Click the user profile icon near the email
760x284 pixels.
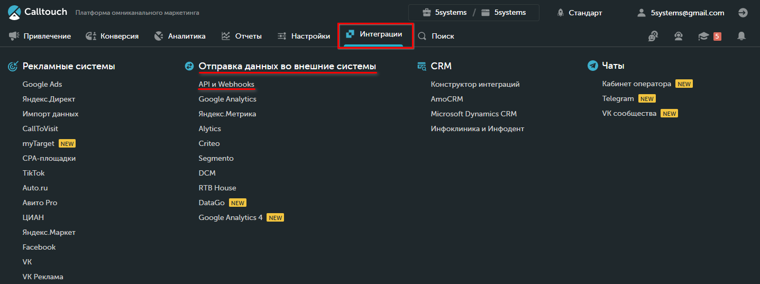642,13
